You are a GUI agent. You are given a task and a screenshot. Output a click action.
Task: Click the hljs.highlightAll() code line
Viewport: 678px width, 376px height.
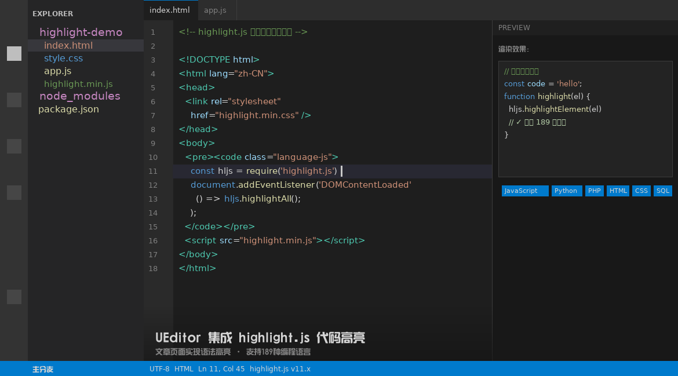click(248, 199)
